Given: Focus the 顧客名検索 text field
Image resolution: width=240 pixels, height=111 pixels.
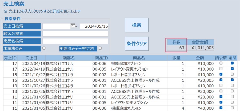Looking at the screenshot, I should pyautogui.click(x=75, y=34).
